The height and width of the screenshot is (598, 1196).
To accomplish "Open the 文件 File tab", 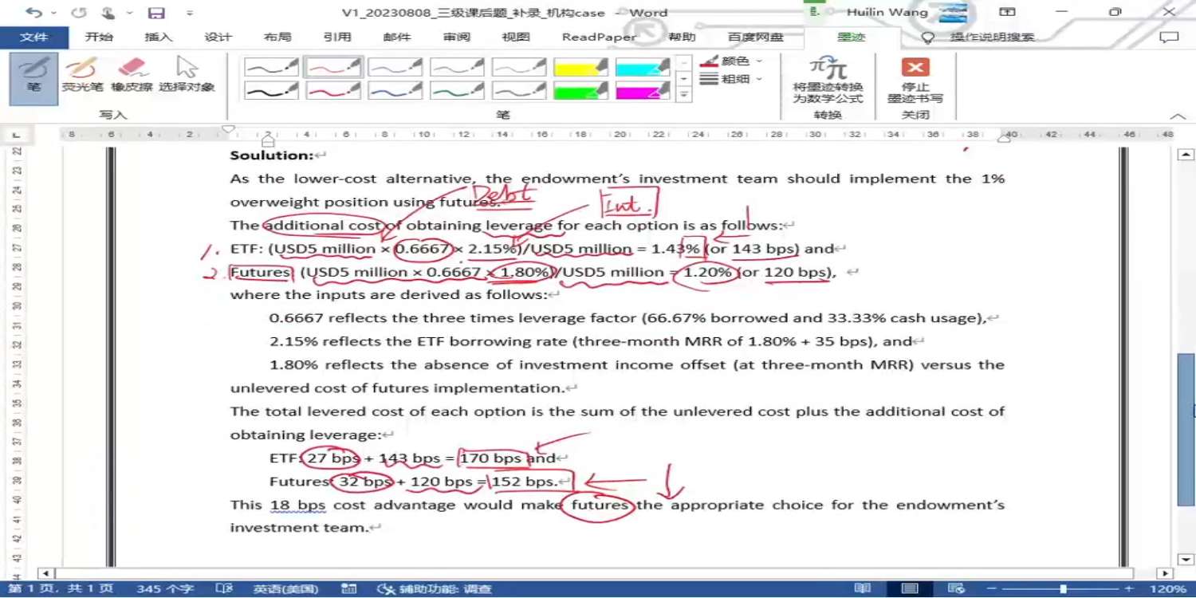I will point(34,37).
